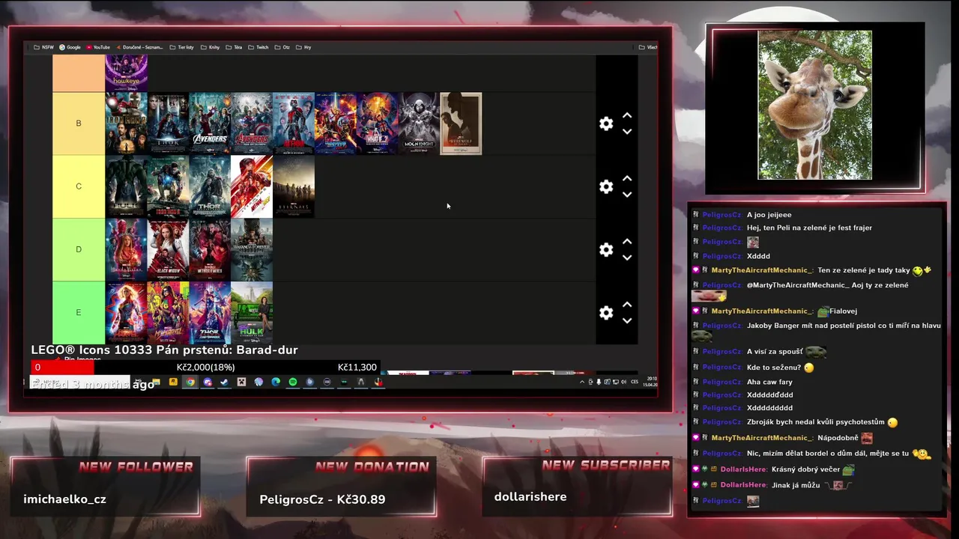Click chat message 'Krásný dobrý večer'
The height and width of the screenshot is (539, 959).
click(805, 469)
